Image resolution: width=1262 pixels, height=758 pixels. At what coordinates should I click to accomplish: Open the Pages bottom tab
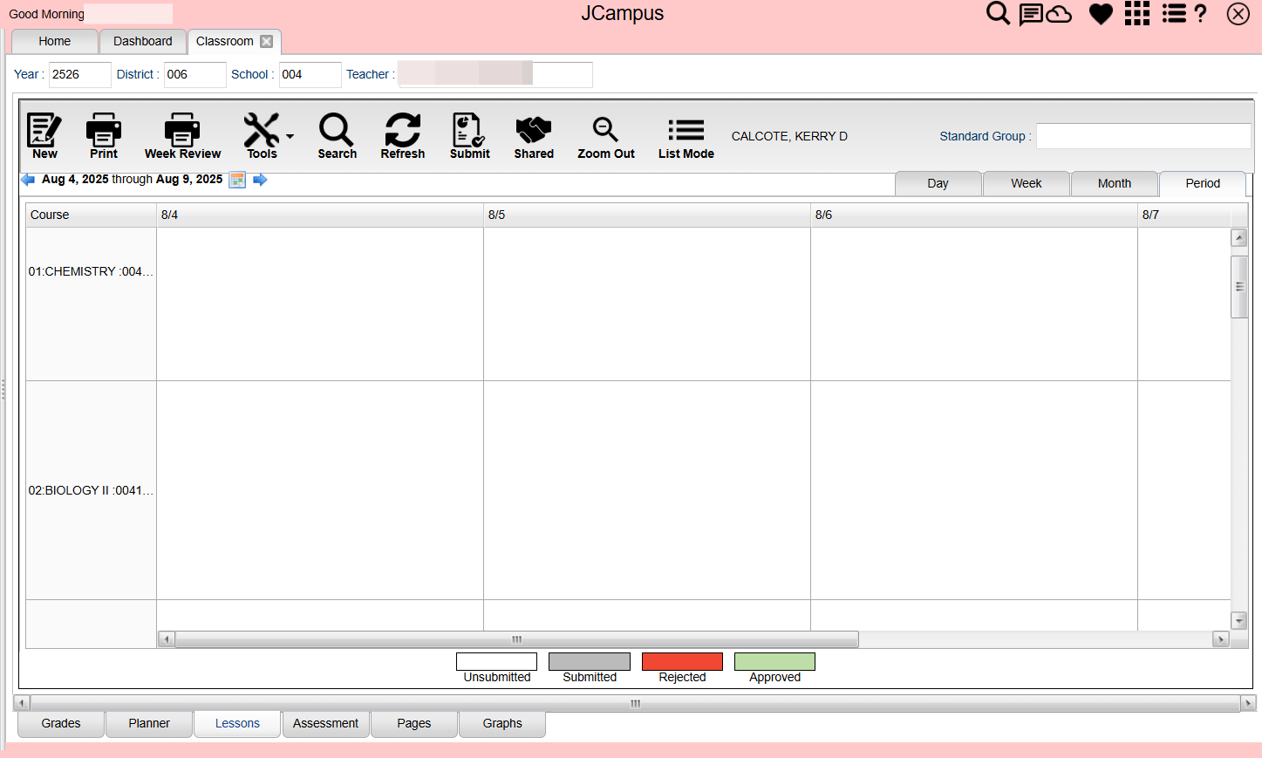414,724
